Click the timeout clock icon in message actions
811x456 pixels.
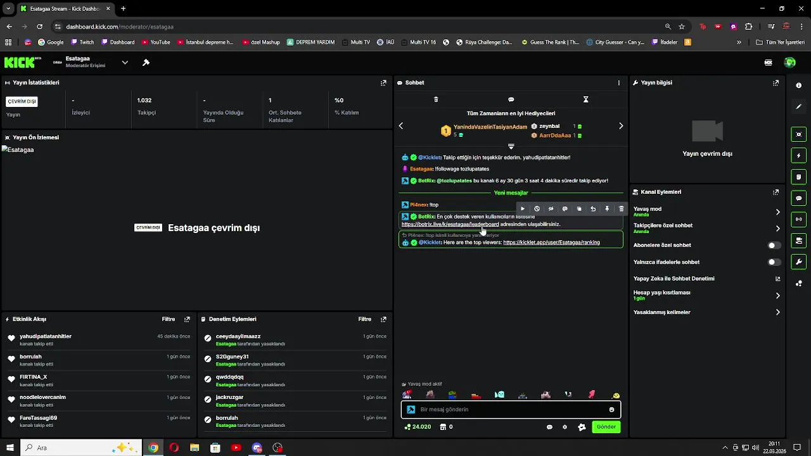tap(537, 208)
